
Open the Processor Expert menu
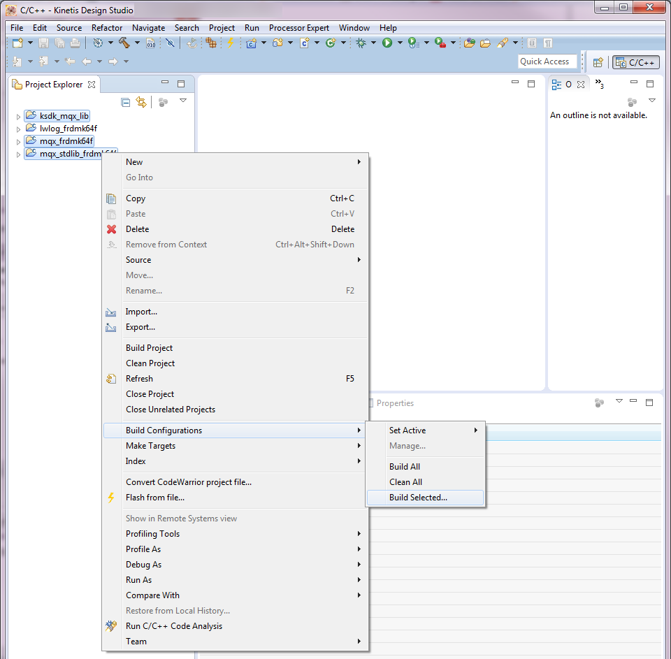298,28
